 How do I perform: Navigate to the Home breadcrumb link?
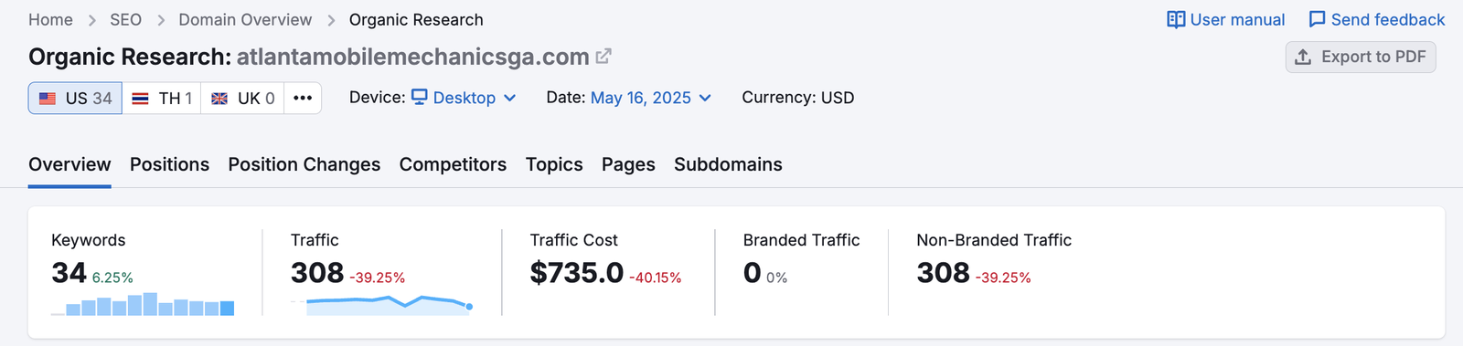[x=50, y=19]
